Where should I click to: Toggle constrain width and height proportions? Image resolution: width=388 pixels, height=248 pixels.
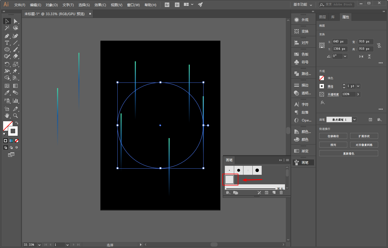click(379, 45)
